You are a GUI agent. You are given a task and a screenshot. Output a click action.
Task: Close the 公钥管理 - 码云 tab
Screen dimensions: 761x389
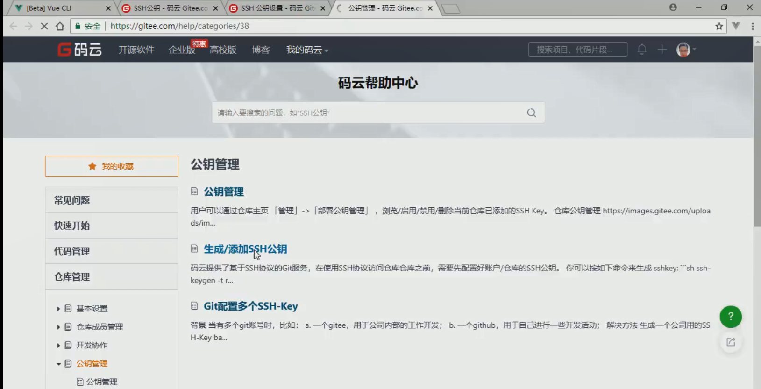430,8
